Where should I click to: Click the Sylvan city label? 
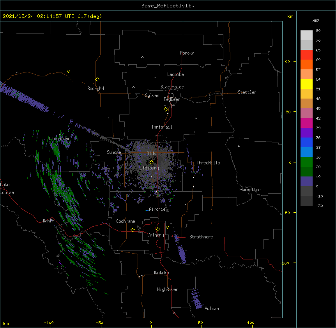pos(152,95)
